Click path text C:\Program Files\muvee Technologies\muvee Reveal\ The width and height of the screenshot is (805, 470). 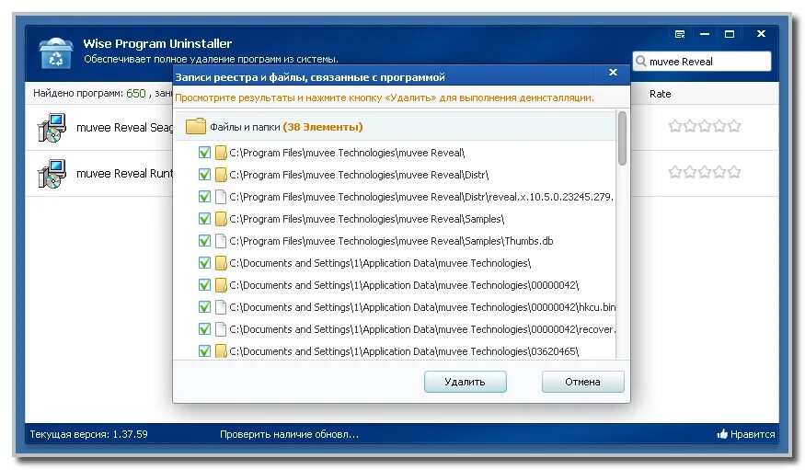click(x=347, y=153)
